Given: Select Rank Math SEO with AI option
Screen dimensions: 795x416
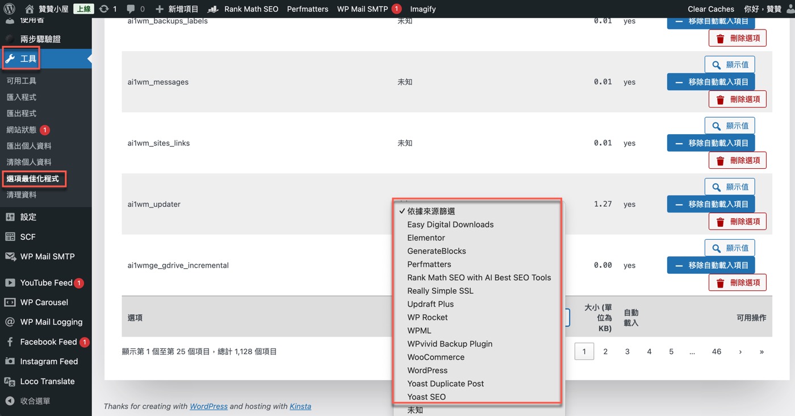Looking at the screenshot, I should click(x=479, y=277).
